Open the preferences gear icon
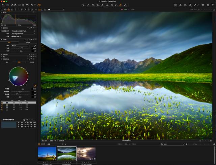 click(208, 5)
